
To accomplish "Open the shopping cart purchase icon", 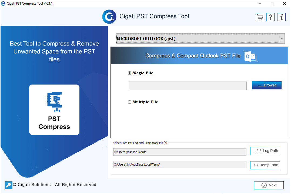I will (260, 17).
